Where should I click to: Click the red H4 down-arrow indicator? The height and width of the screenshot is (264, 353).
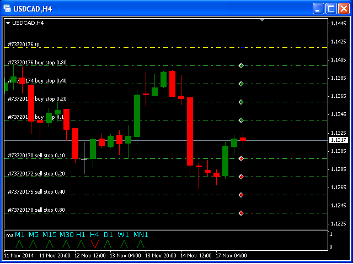(94, 244)
